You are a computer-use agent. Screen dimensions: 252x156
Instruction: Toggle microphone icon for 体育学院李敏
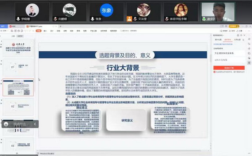click(167, 19)
